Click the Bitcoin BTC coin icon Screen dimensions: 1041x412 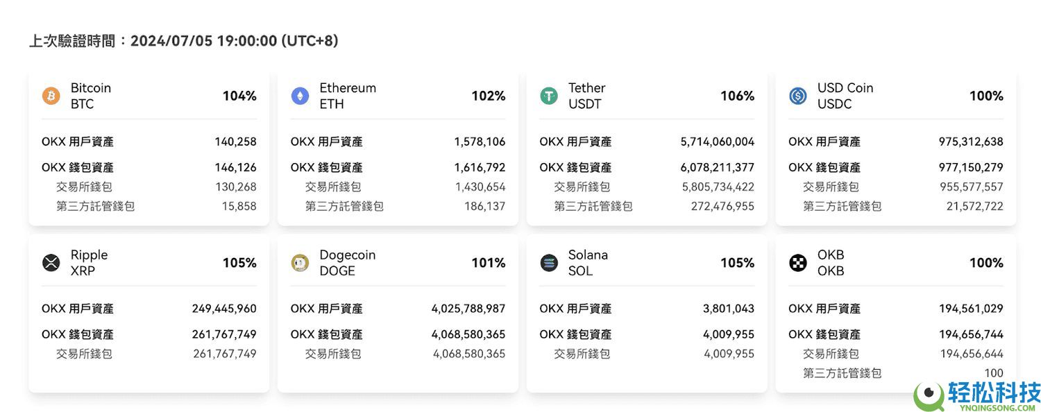tap(50, 96)
